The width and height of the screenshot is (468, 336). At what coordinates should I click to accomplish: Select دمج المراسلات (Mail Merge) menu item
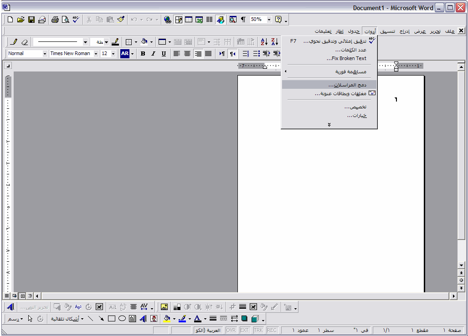(329, 85)
